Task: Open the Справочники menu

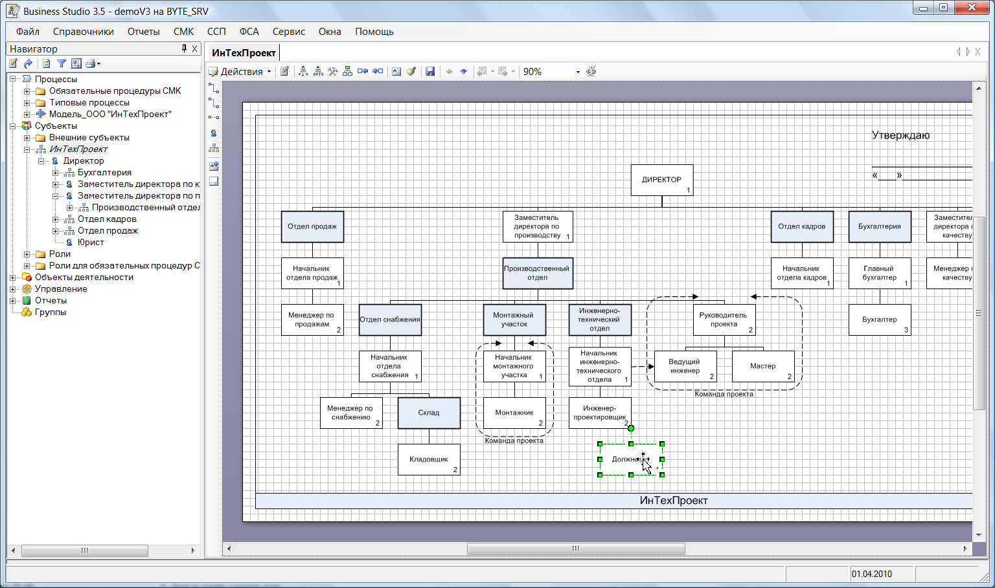Action: click(83, 32)
